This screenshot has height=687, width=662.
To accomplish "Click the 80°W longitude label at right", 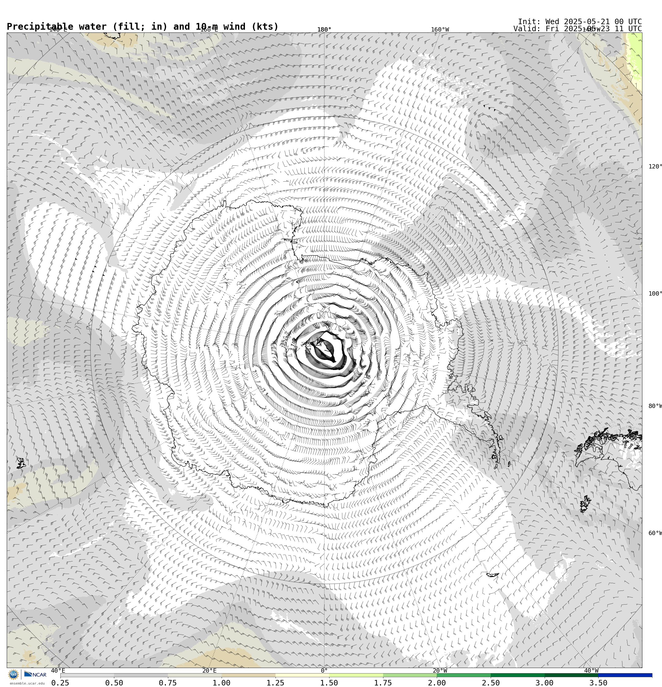I will click(x=655, y=406).
